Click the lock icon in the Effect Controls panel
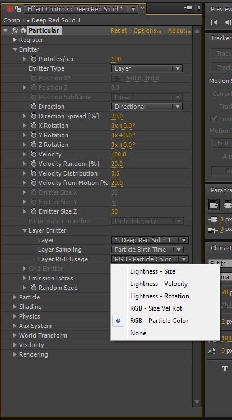232x420 pixels. (x=18, y=9)
